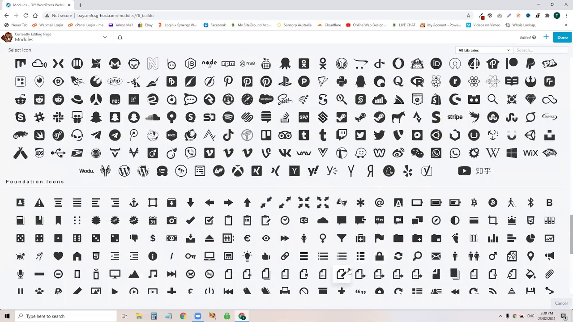This screenshot has height=322, width=573.
Task: Click the blue Done button
Action: [x=562, y=37]
